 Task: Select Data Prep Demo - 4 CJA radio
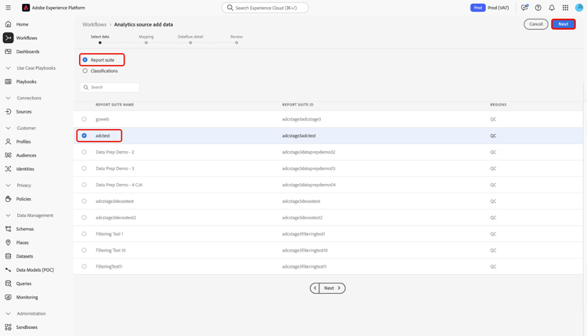point(85,185)
